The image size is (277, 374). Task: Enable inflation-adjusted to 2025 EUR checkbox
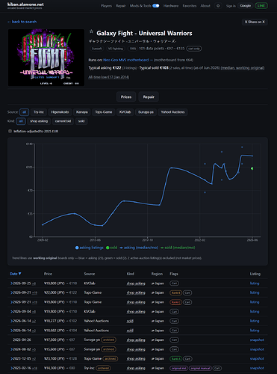coord(10,131)
